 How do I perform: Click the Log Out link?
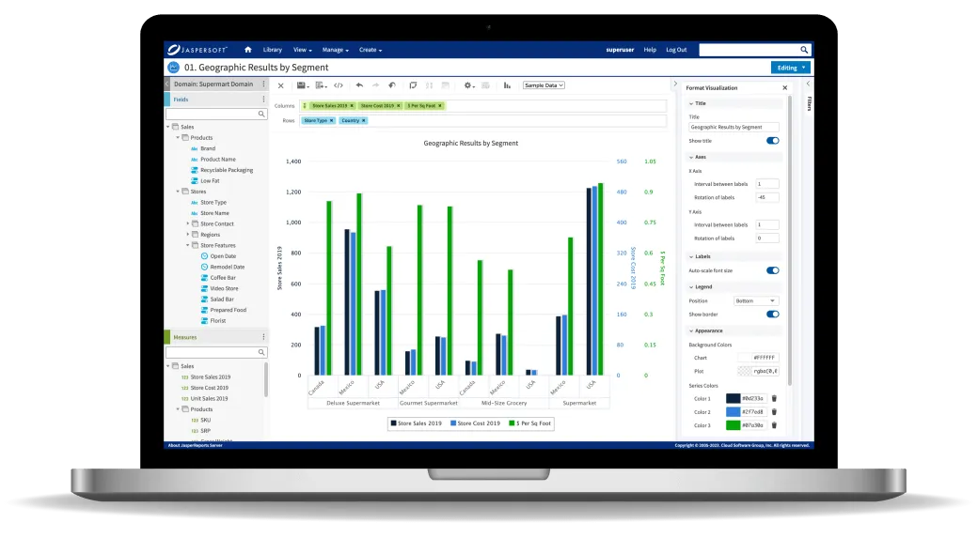coord(676,50)
